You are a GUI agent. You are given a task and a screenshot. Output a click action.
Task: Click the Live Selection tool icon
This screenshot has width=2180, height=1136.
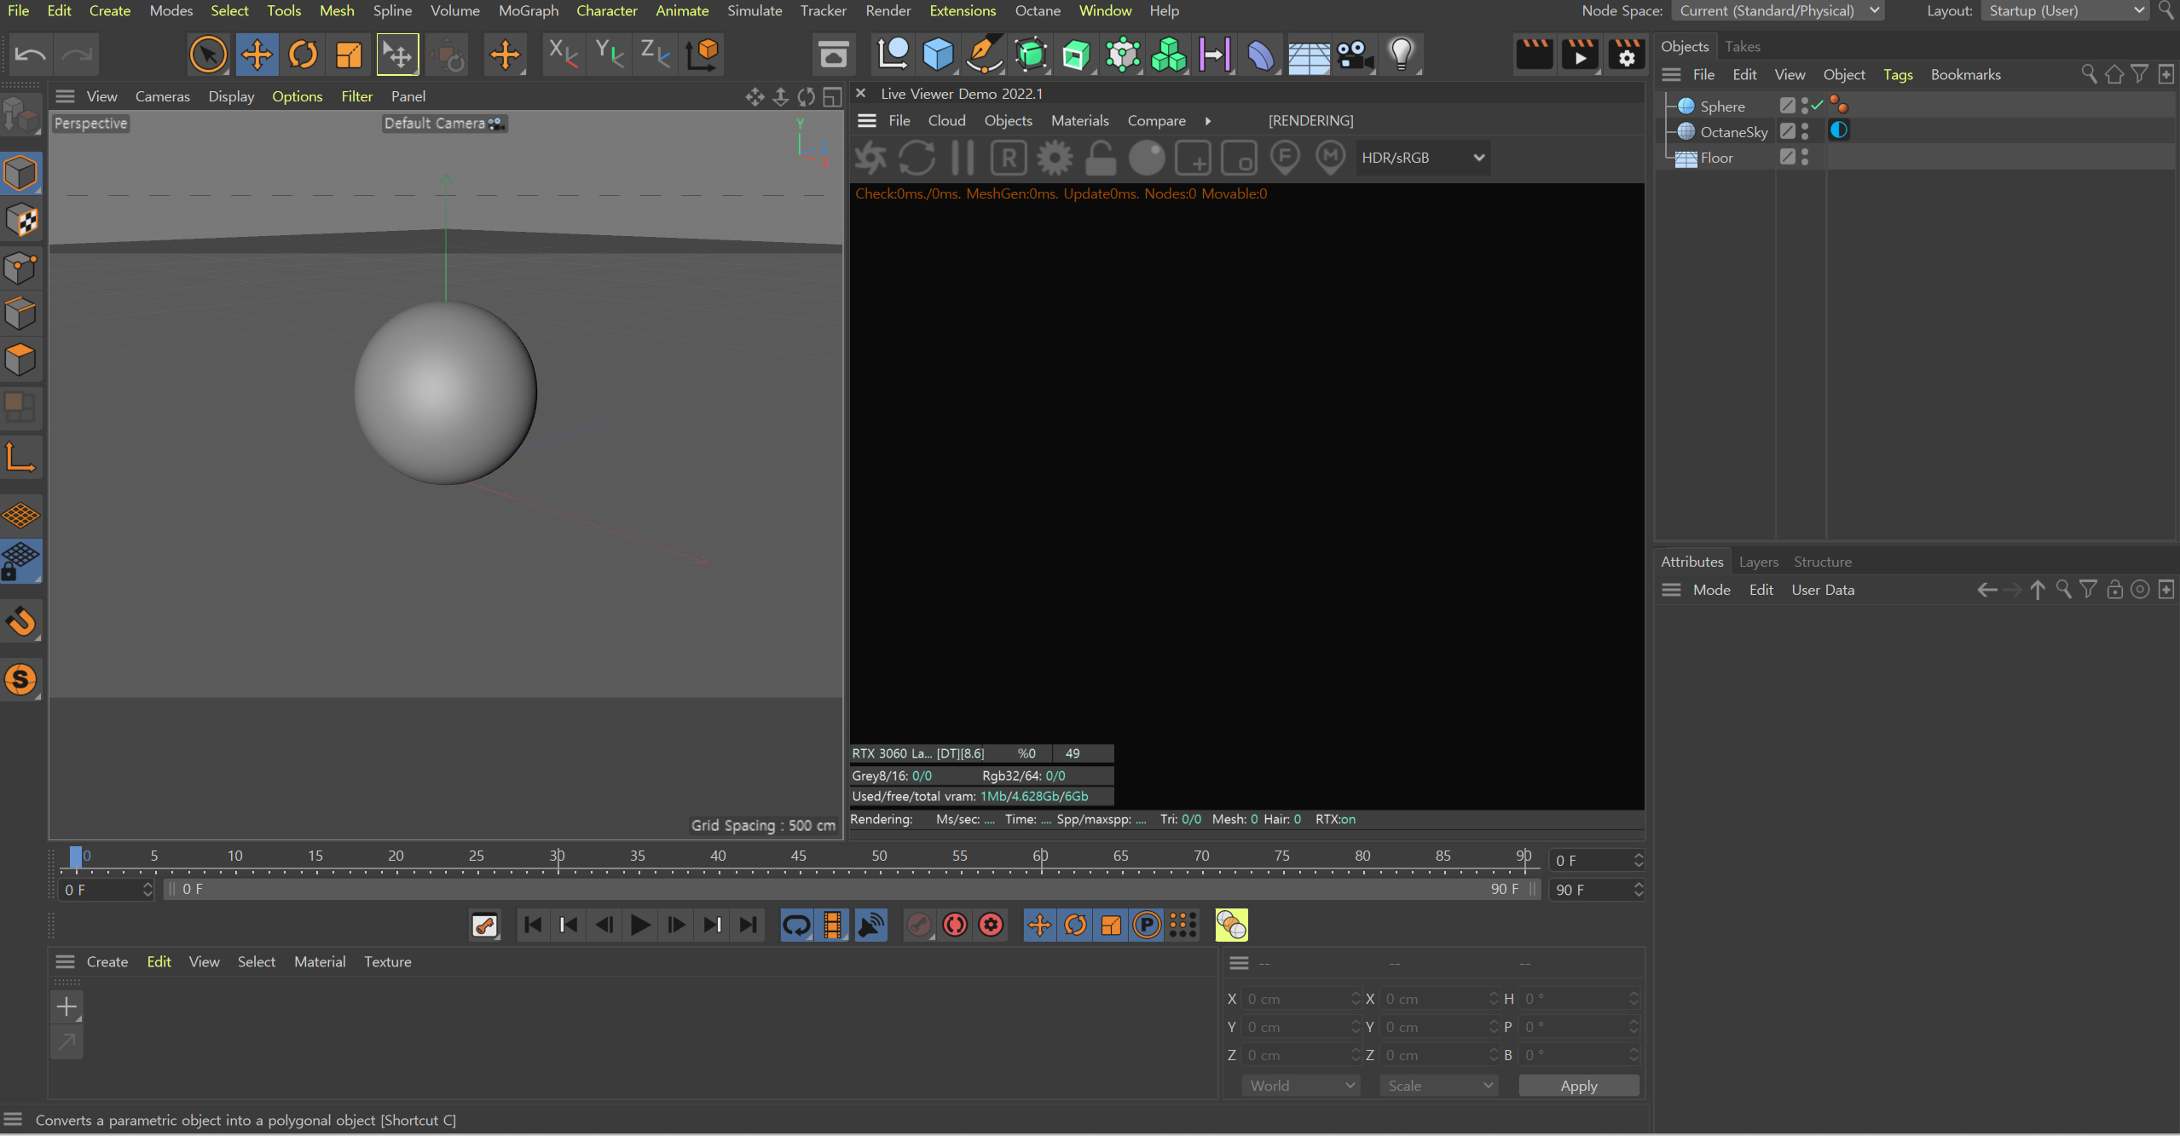pyautogui.click(x=206, y=54)
